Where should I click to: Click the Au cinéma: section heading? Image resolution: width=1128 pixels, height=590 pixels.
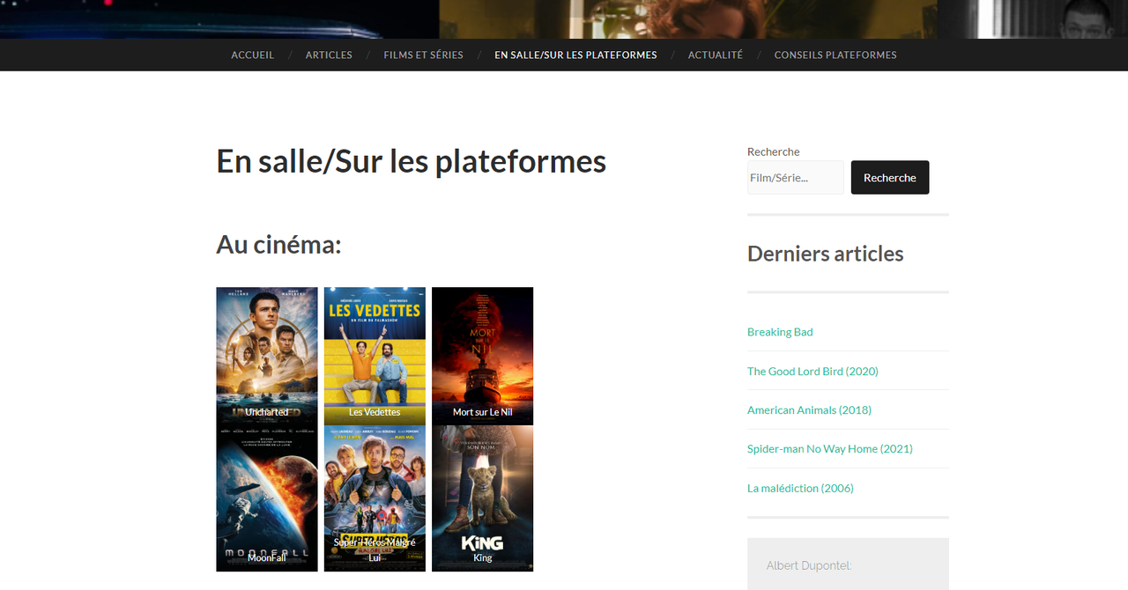point(278,245)
